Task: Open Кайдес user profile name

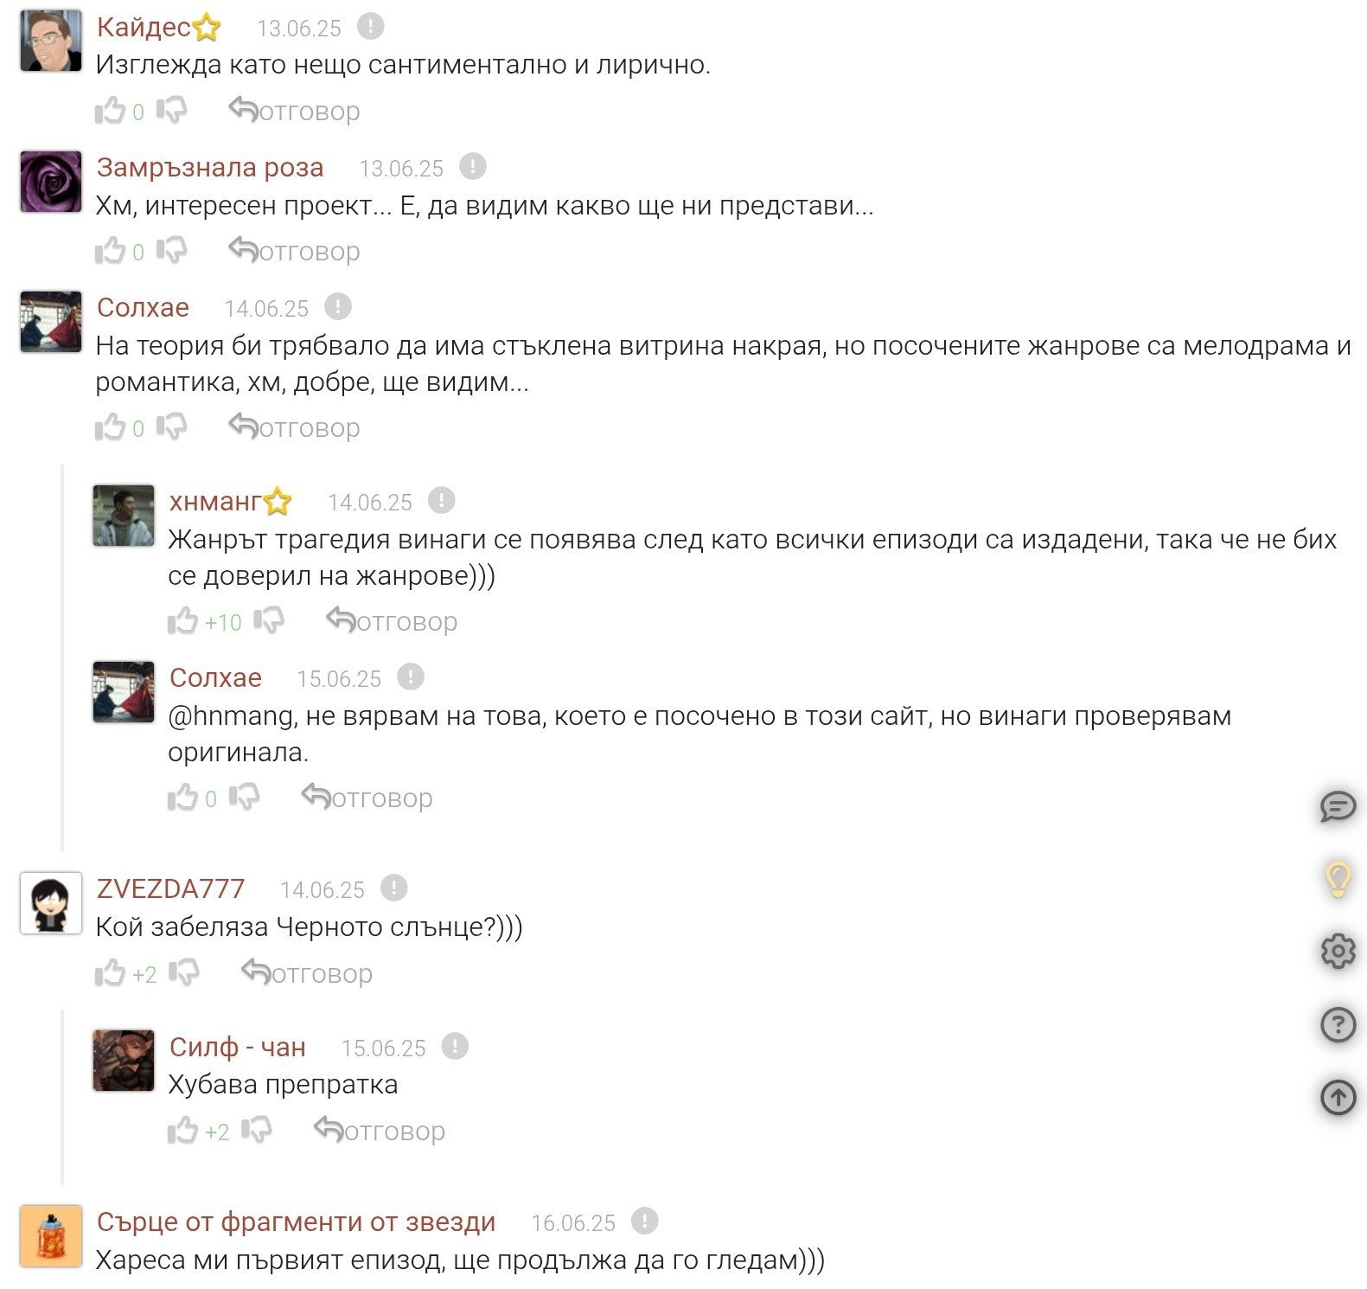Action: click(144, 27)
